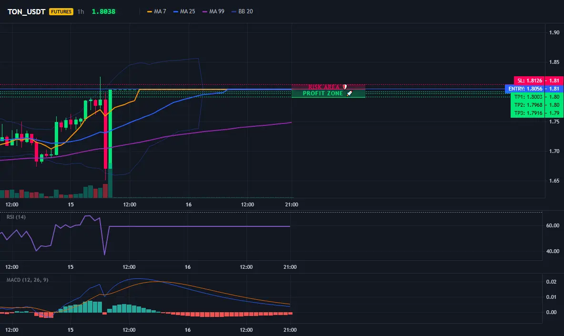Click the SL: 1.8126 price label
The width and height of the screenshot is (564, 336).
(530, 81)
